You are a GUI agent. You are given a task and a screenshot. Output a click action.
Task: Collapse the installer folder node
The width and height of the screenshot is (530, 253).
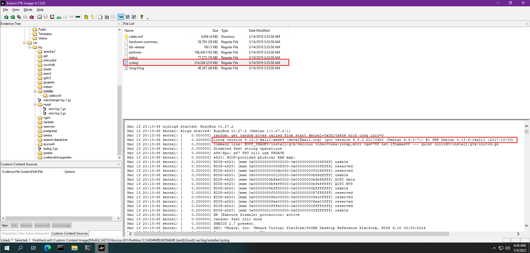(x=35, y=91)
